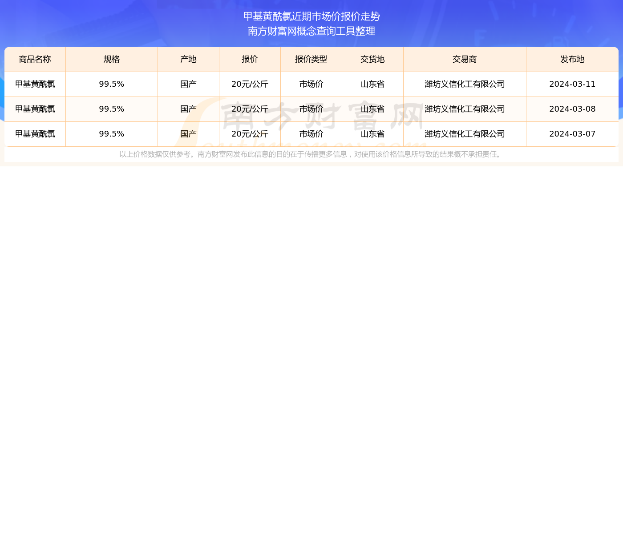Click 甲基黄酰氯 in the 2024-03-07 row
This screenshot has width=623, height=536.
pyautogui.click(x=35, y=134)
